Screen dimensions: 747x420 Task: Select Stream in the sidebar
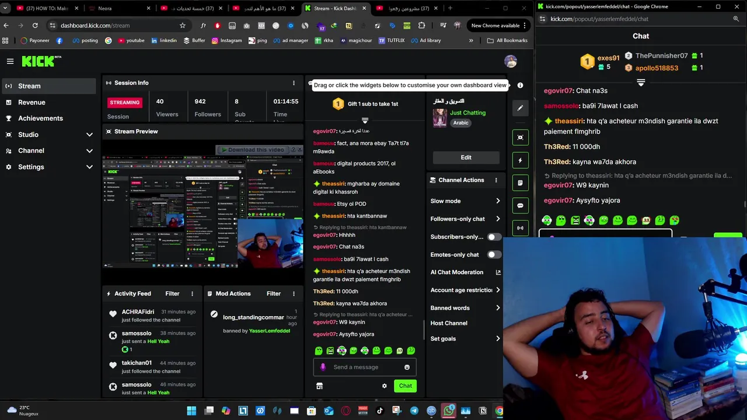coord(49,86)
